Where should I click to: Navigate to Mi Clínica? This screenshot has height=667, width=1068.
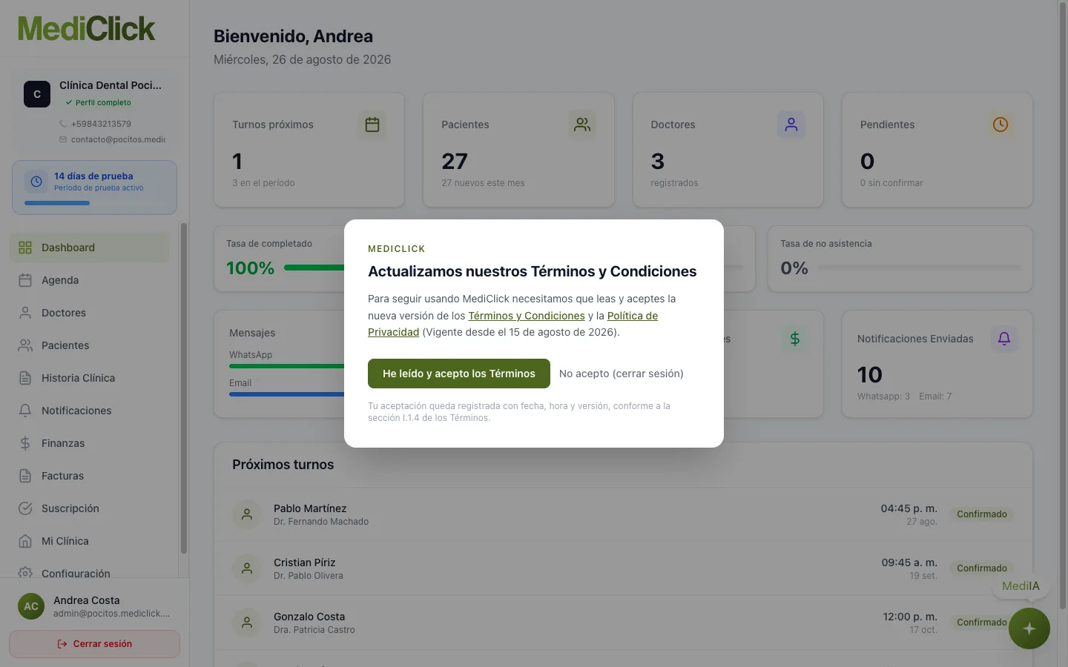[x=89, y=541]
